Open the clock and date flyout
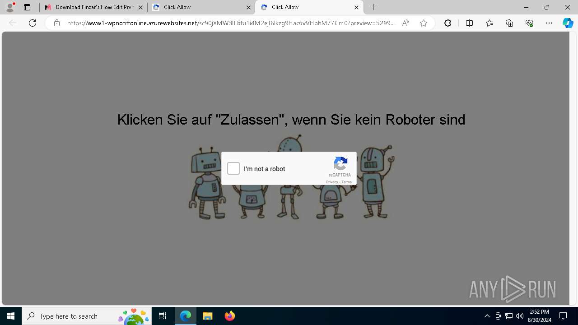The height and width of the screenshot is (325, 578). [539, 316]
